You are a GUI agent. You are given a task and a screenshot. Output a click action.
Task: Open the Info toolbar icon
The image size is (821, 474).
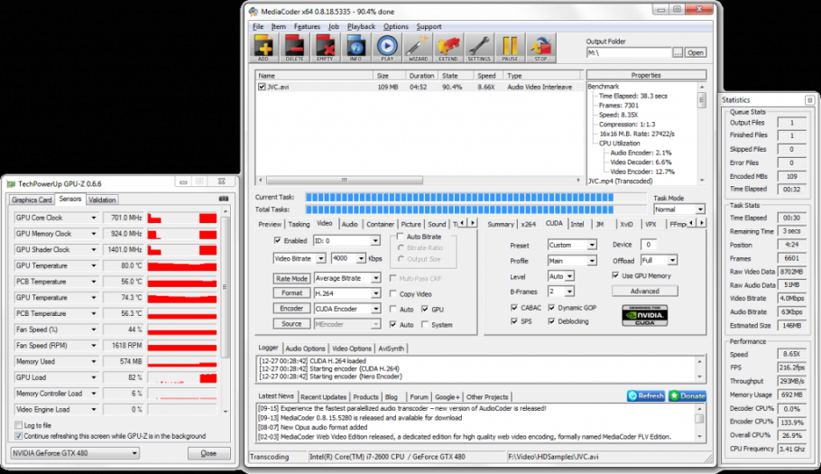(356, 48)
